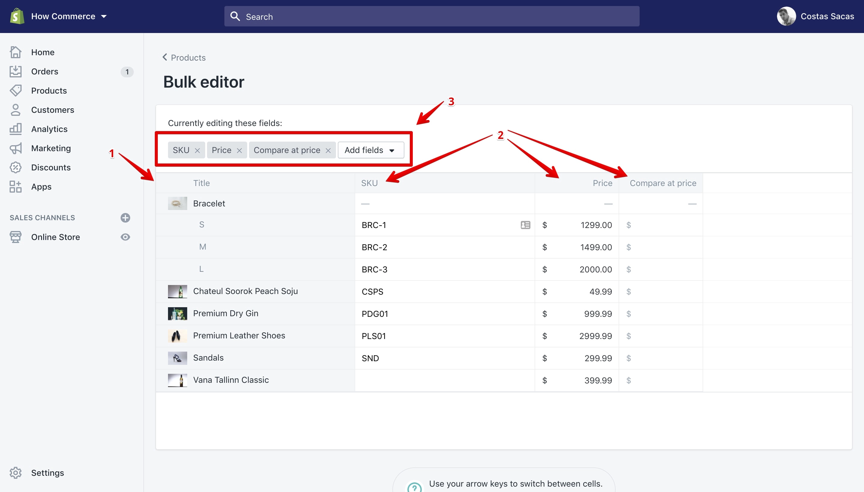Click the Orders count badge showing 1
Screen dimensions: 864x492
point(127,72)
